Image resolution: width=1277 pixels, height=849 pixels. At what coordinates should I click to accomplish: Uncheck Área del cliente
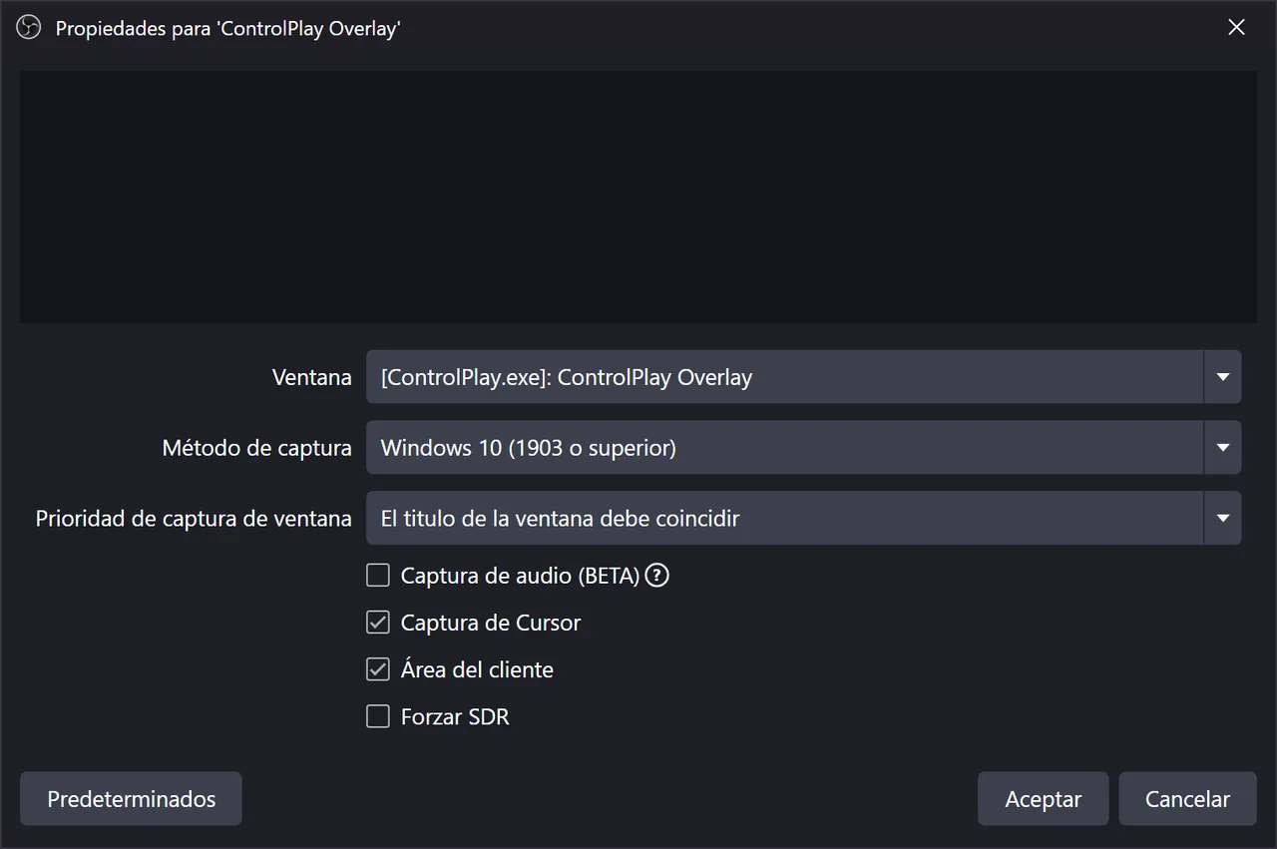(378, 669)
